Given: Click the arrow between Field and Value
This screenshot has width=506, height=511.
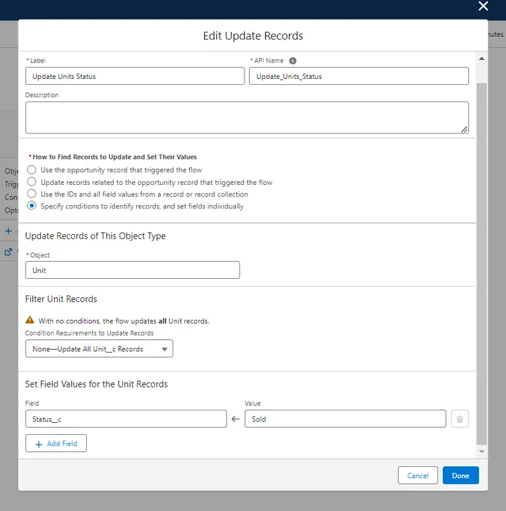Looking at the screenshot, I should [x=235, y=419].
